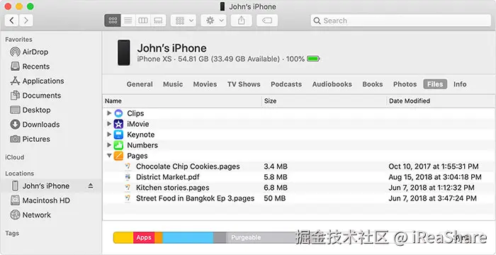Screen dimensions: 496x255
Task: Eject John's iPhone from sidebar
Action: pos(91,186)
